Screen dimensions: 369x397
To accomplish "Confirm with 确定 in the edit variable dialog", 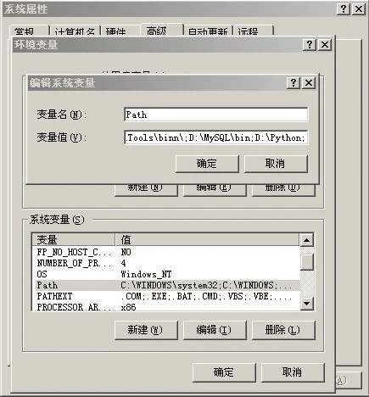I will coord(207,164).
